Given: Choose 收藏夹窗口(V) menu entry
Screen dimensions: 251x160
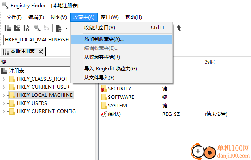Looking at the screenshot, I should coord(122,28).
